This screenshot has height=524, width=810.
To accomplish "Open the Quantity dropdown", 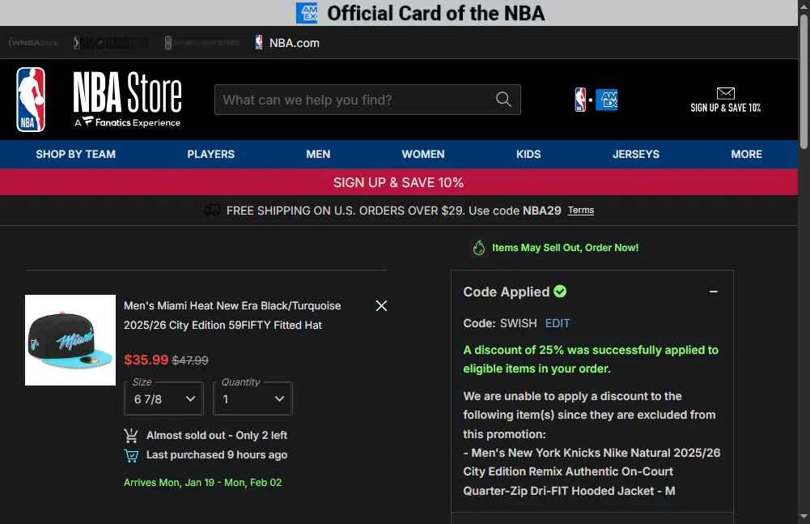I will [x=252, y=398].
